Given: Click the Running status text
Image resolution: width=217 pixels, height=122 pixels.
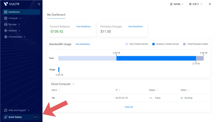Looking at the screenshot, I should (x=188, y=98).
